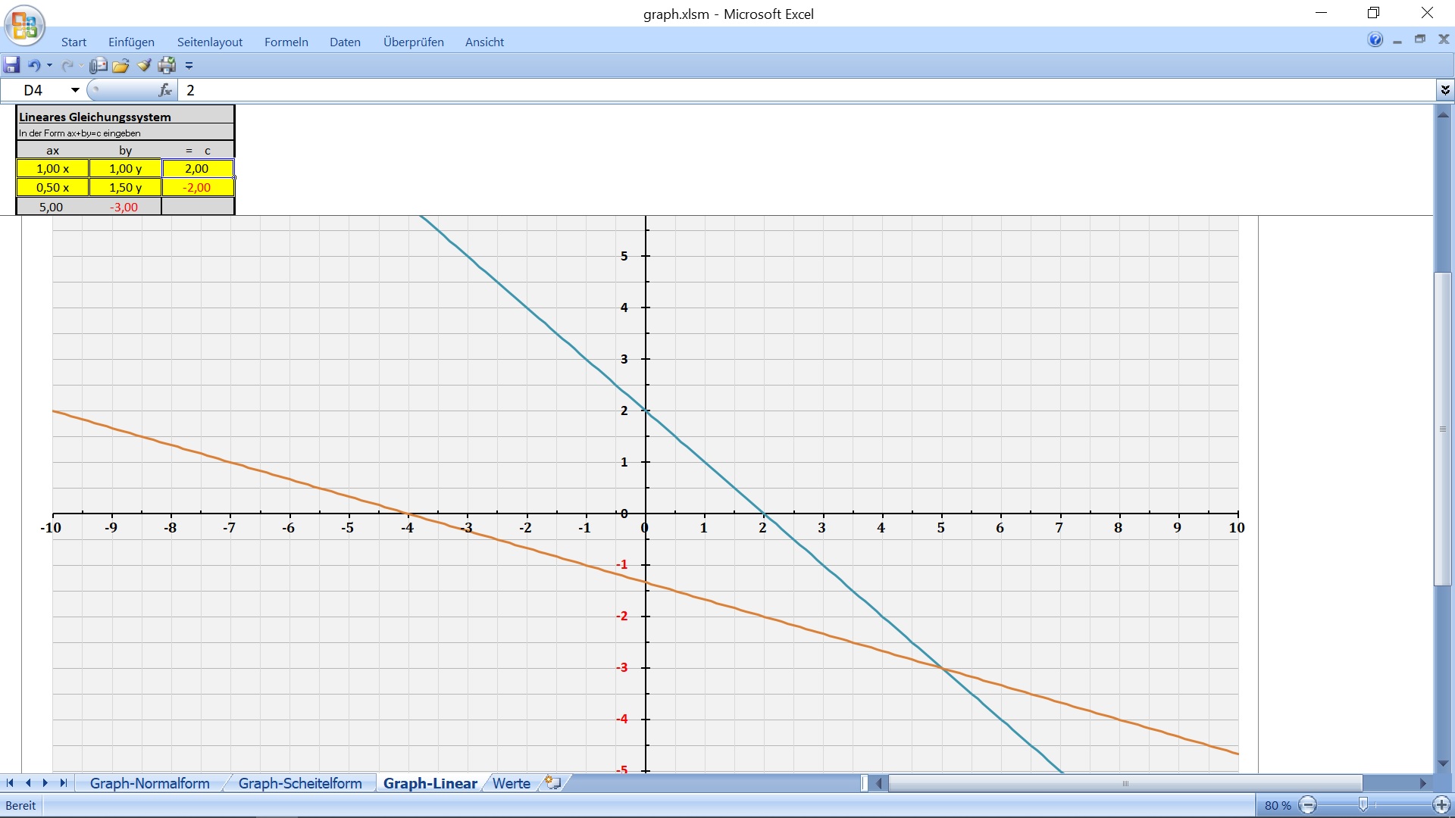The height and width of the screenshot is (818, 1455).
Task: Open the Office button menu
Action: (x=24, y=24)
